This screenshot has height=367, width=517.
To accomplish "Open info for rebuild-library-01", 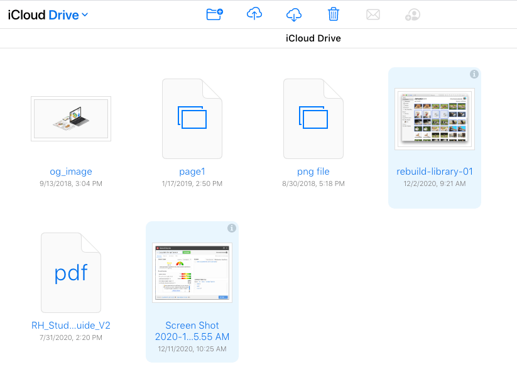I will [x=474, y=74].
